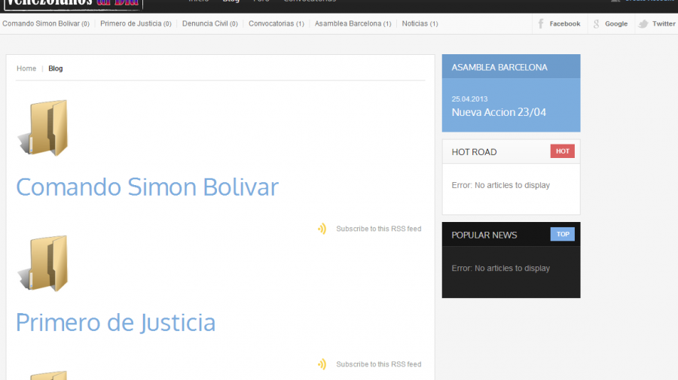Click the HOT ROAD panel title

474,152
